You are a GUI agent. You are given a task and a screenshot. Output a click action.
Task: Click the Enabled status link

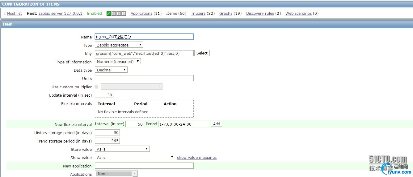[95, 14]
